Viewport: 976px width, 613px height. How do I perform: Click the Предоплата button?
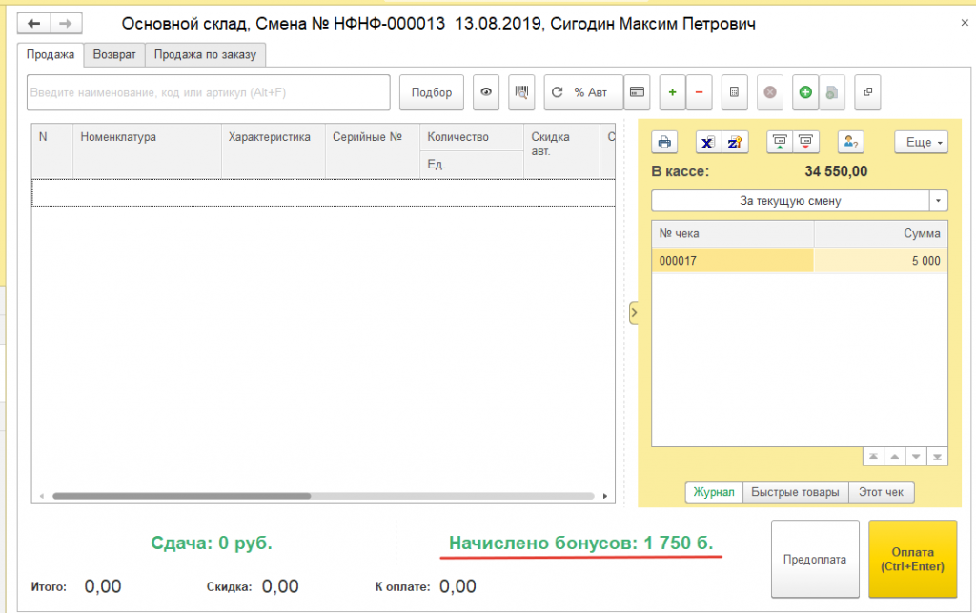[x=814, y=559]
